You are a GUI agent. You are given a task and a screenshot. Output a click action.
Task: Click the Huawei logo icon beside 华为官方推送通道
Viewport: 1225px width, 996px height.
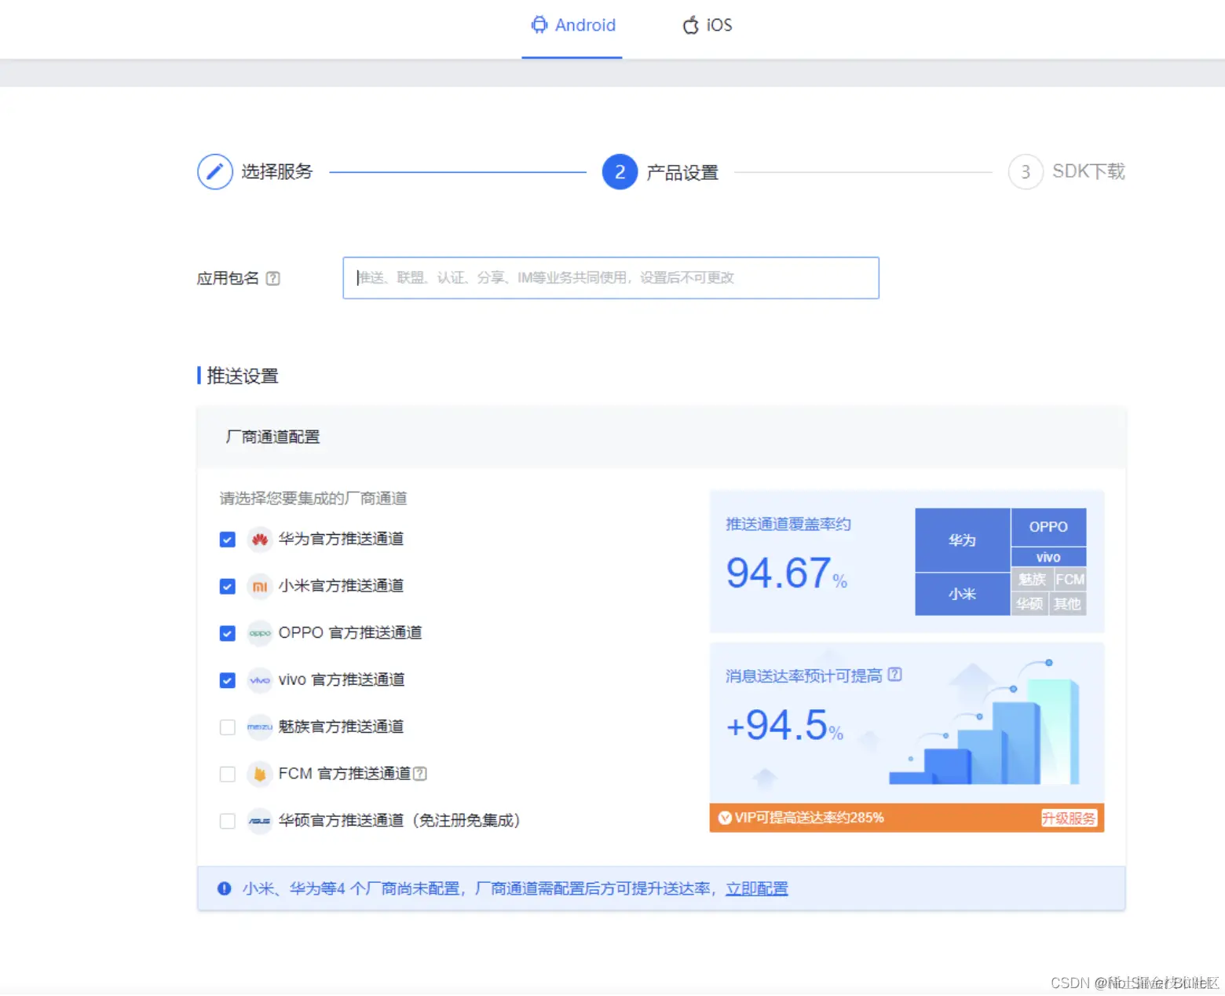pos(260,540)
